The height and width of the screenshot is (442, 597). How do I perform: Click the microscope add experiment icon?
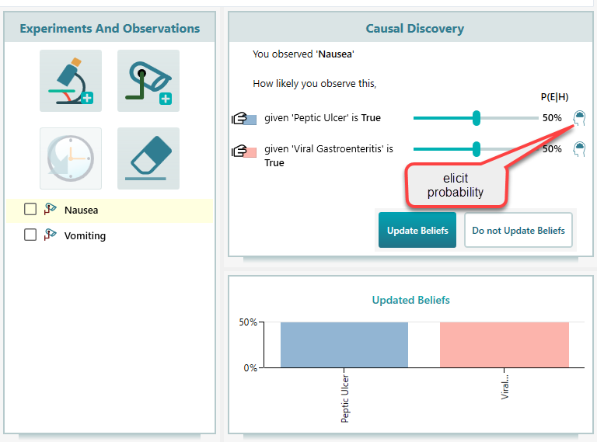pos(71,81)
